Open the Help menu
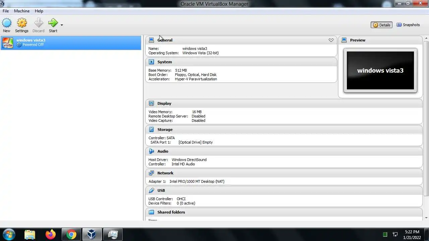 pyautogui.click(x=39, y=11)
